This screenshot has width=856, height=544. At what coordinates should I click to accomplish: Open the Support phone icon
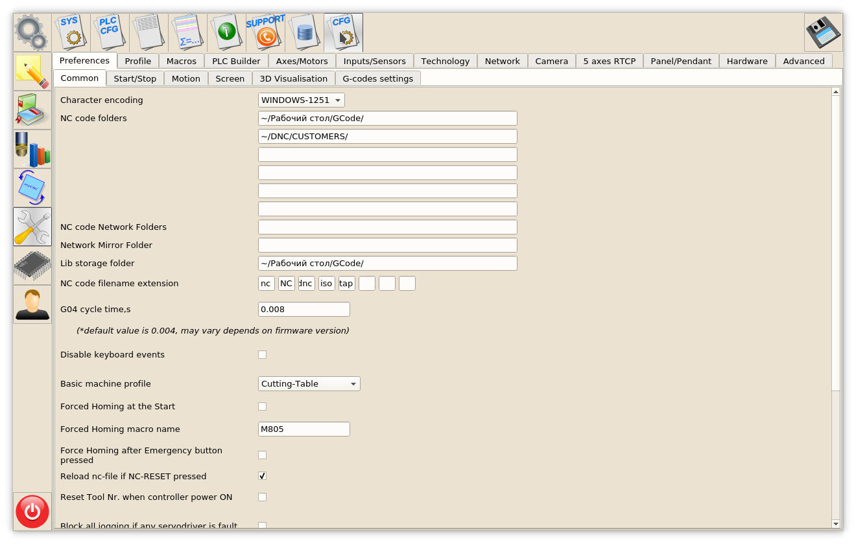[265, 32]
